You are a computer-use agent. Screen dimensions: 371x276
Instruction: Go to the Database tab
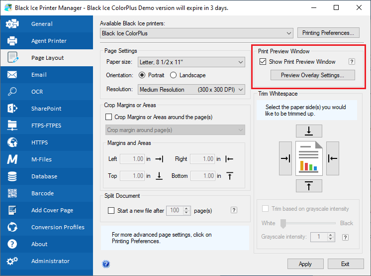tap(47, 176)
